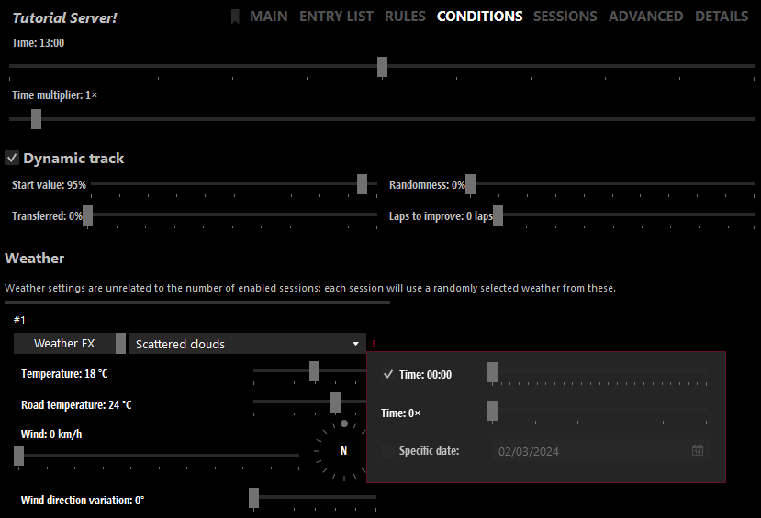Expand the Scattered clouds weather dropdown
The height and width of the screenshot is (518, 761).
pyautogui.click(x=247, y=344)
